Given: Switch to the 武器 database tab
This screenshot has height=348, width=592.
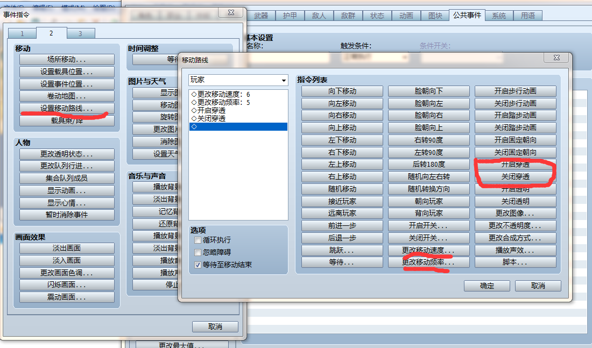Looking at the screenshot, I should point(261,16).
